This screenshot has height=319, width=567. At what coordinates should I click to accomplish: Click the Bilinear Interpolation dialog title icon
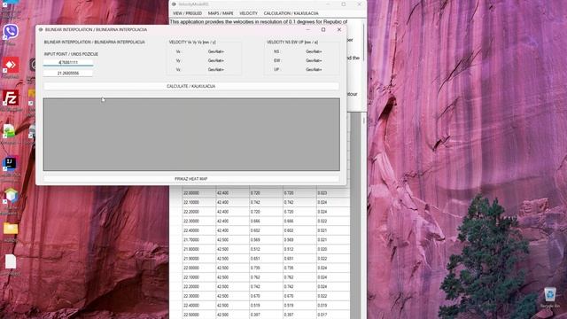pos(41,29)
